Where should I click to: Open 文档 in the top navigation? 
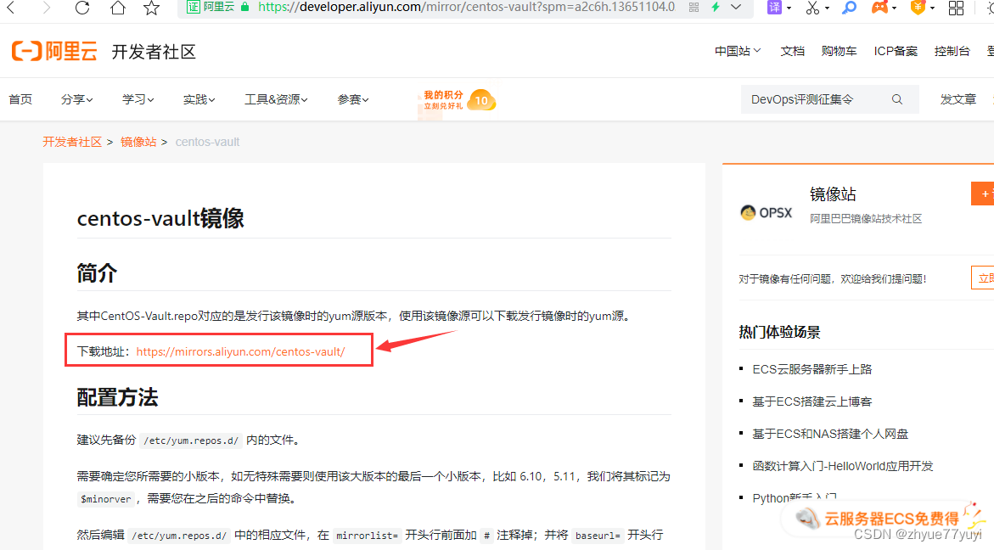pyautogui.click(x=792, y=51)
